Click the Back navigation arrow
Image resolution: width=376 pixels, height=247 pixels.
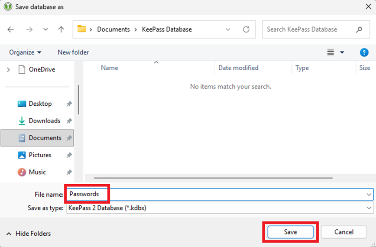click(11, 29)
